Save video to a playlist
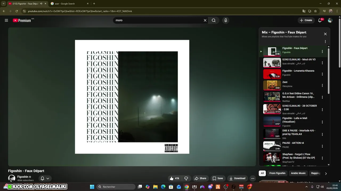 [x=218, y=179]
